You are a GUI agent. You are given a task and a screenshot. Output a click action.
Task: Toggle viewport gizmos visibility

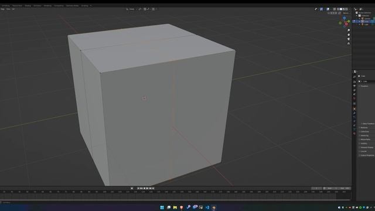tap(321, 9)
